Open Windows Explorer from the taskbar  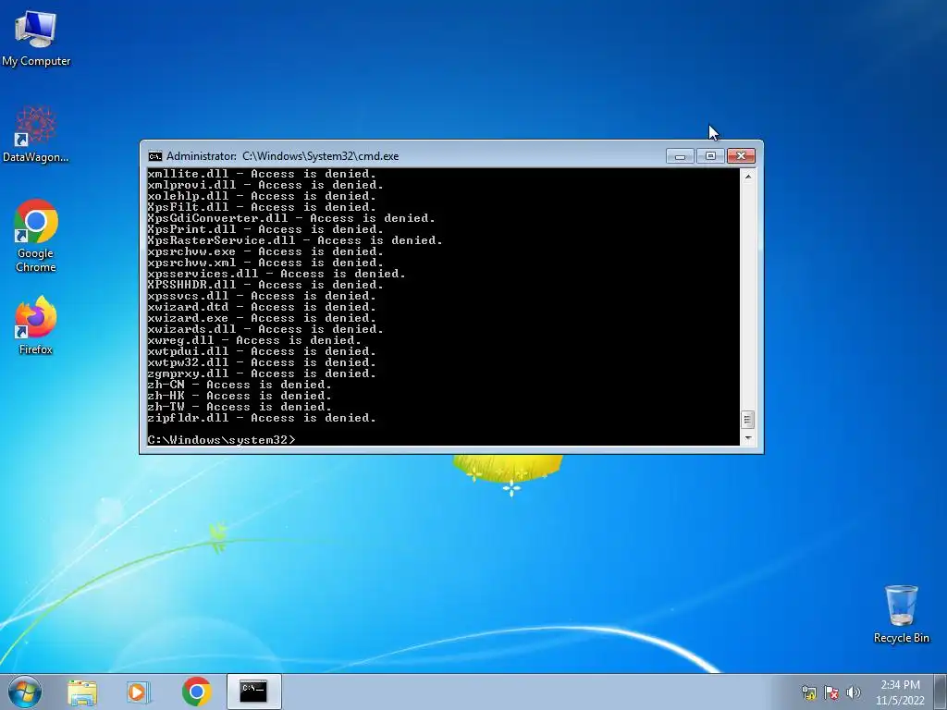82,692
